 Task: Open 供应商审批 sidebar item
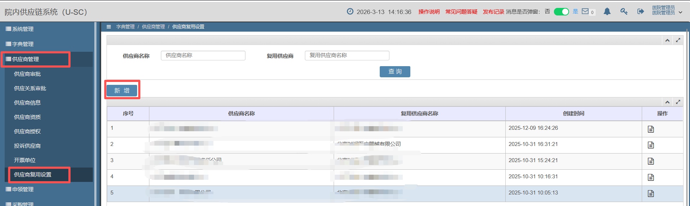click(x=27, y=74)
